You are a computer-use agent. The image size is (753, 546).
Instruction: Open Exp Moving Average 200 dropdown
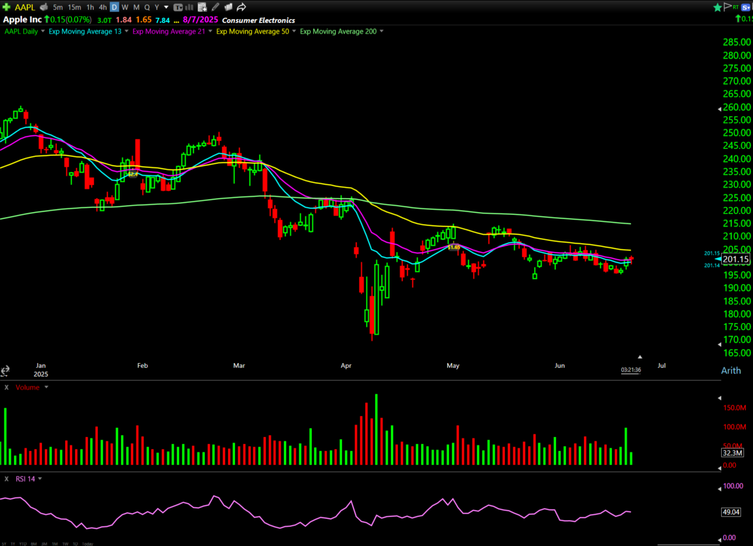(x=381, y=31)
